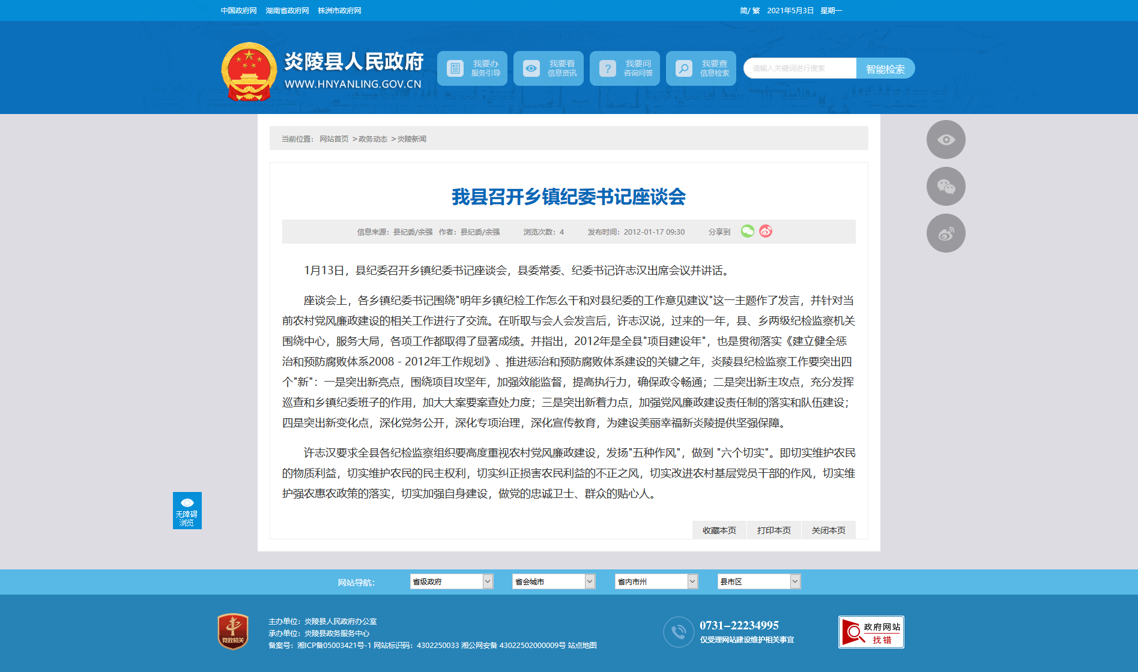Click the WeChat share icon in article info bar
The image size is (1138, 672).
[747, 232]
